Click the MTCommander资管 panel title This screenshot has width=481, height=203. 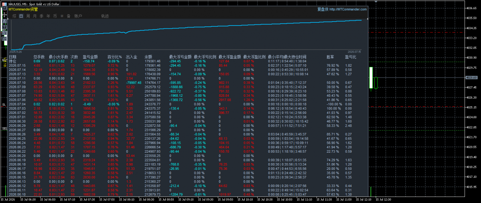click(23, 10)
